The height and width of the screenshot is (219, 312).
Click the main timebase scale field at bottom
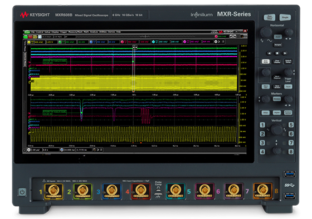[x=37, y=150]
